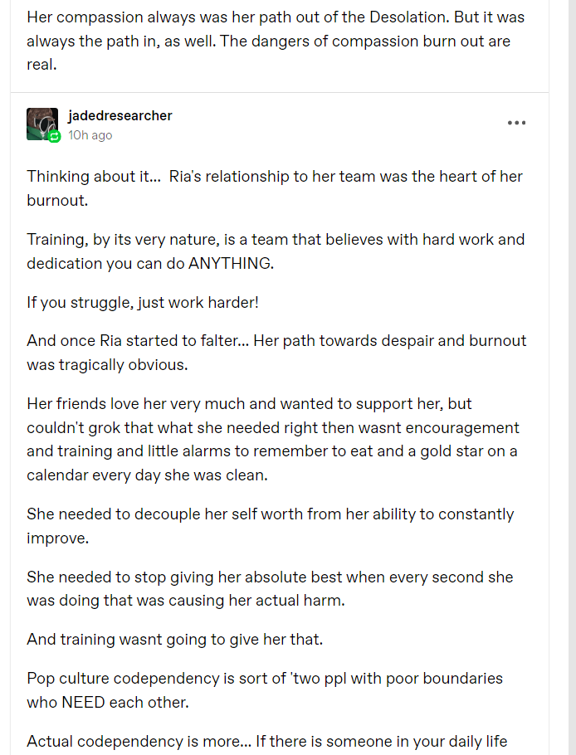Click jadedresearcher's avatar thumbnail
Screen dimensions: 576x755
click(41, 123)
